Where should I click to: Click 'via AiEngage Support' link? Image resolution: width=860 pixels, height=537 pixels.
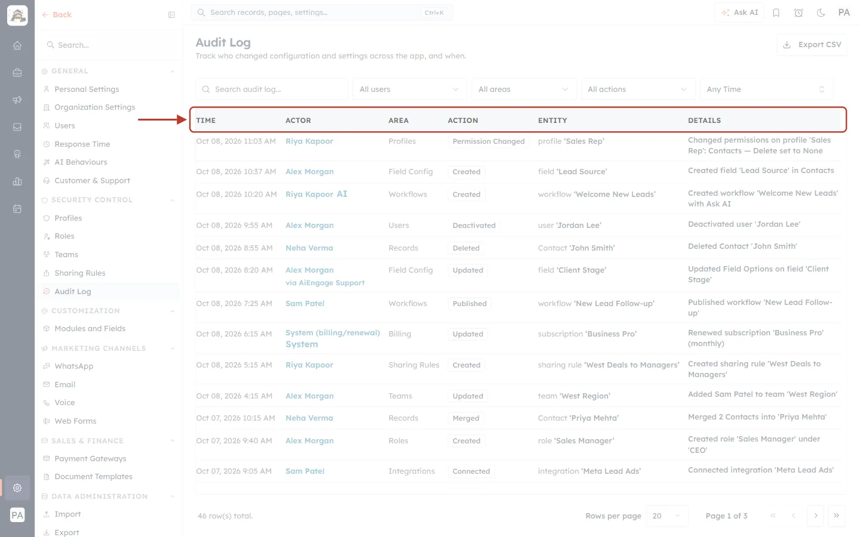click(x=325, y=283)
